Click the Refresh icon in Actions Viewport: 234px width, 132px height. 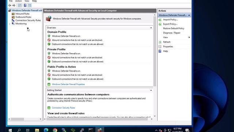(x=160, y=42)
